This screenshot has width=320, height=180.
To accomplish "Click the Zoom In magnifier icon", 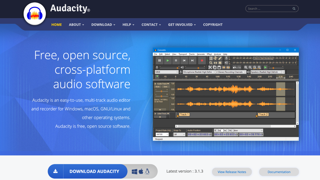I will point(246,67).
